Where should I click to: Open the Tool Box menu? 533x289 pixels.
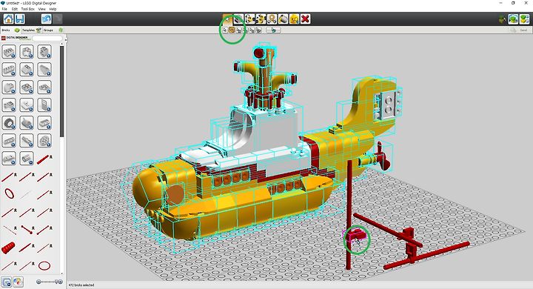[28, 9]
